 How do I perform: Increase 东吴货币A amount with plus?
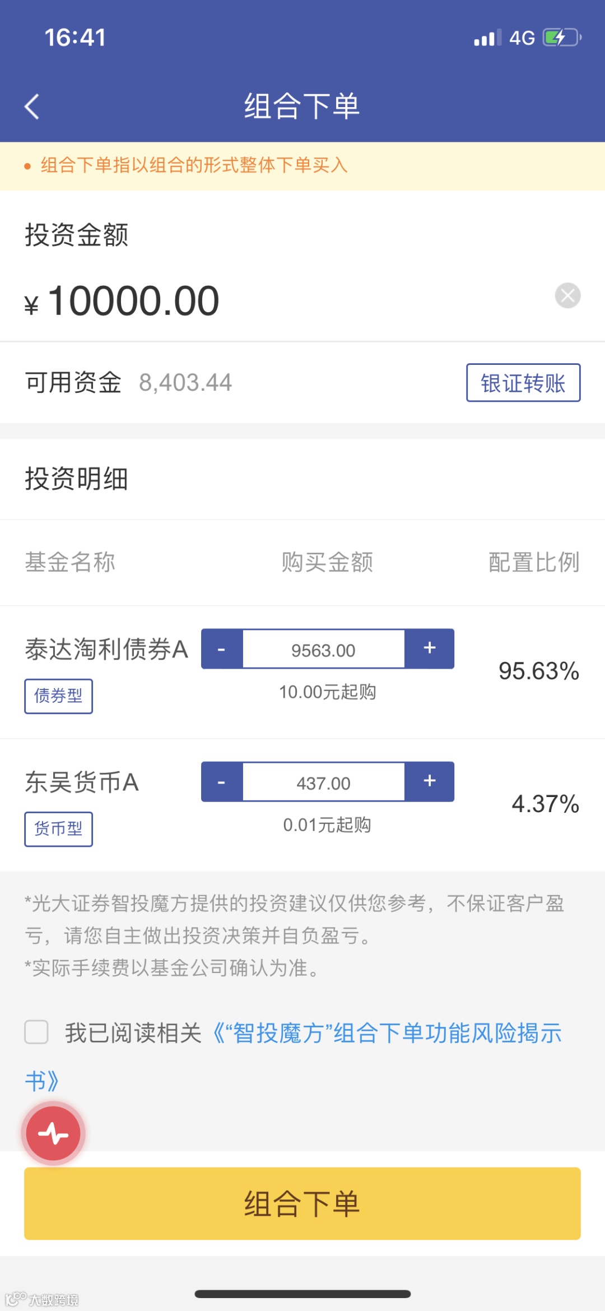pyautogui.click(x=430, y=782)
